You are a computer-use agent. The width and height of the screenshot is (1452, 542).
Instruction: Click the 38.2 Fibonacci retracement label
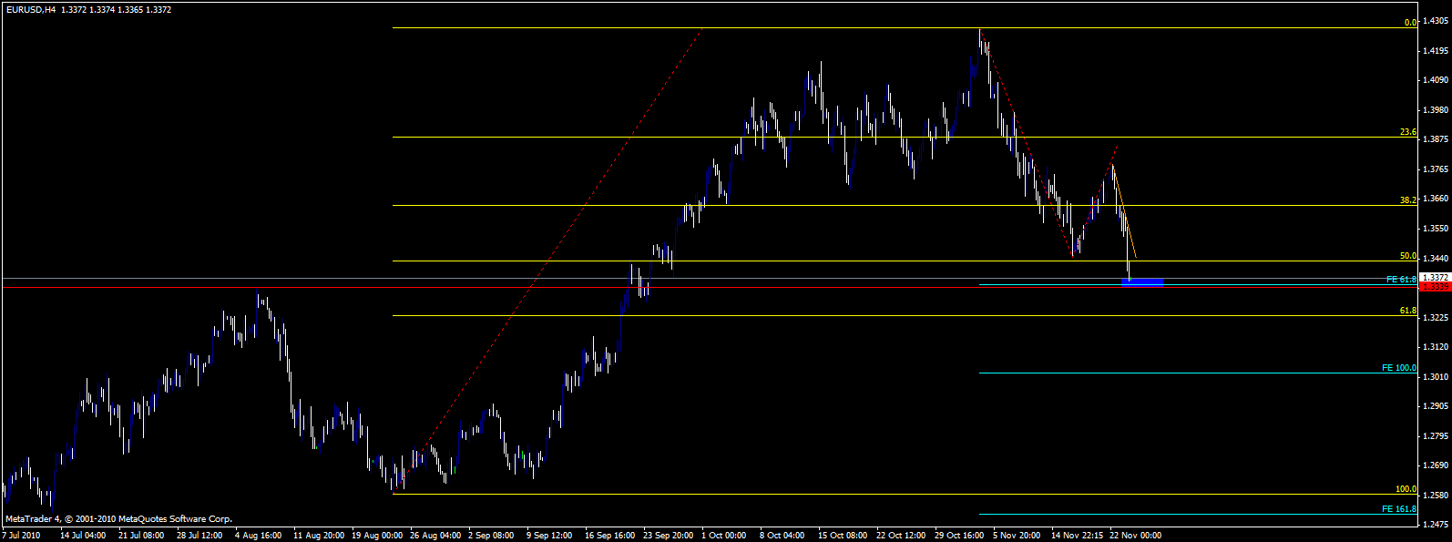[x=1407, y=200]
